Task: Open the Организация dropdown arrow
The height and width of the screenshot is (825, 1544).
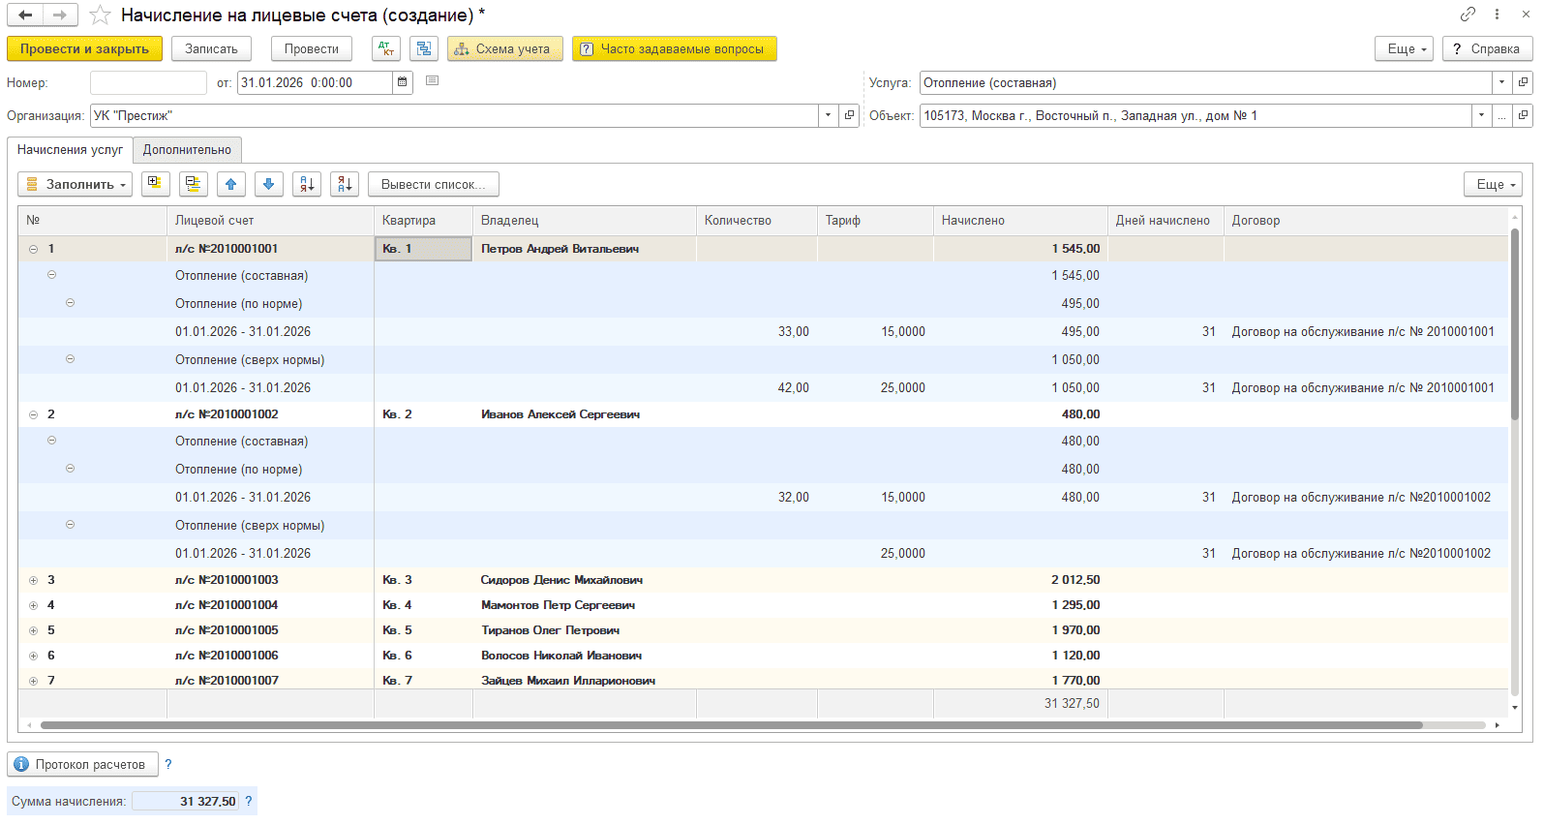Action: (828, 115)
